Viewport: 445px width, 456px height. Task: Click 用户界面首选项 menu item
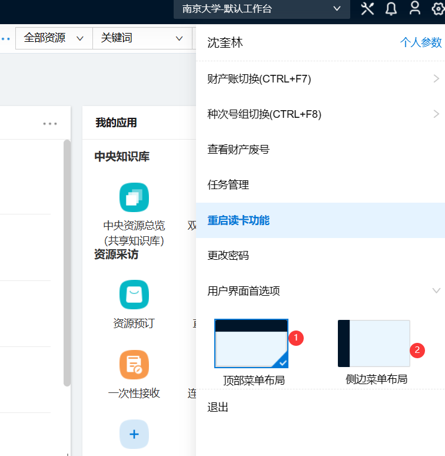[x=320, y=291]
